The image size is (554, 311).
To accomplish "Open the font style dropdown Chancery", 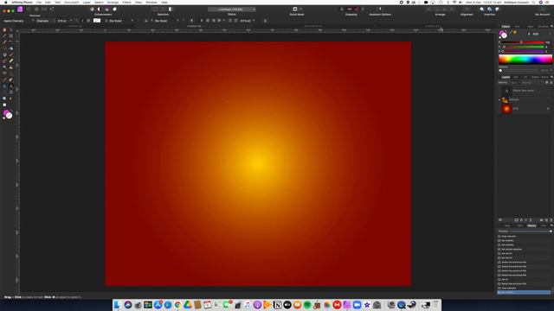I will coord(46,21).
